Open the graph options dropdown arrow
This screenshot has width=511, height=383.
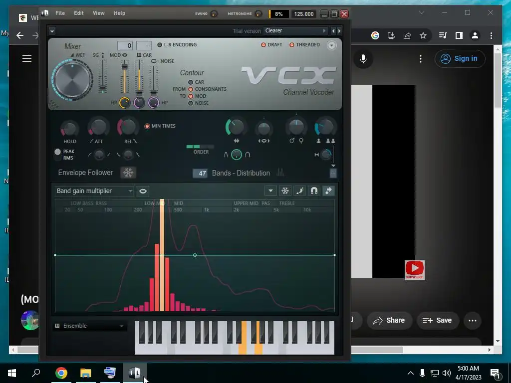270,191
